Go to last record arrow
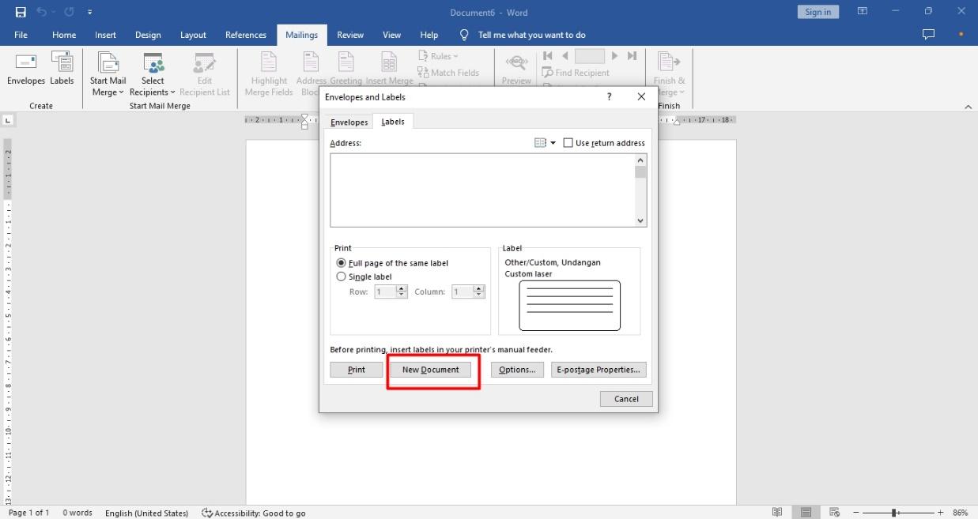 (x=632, y=56)
